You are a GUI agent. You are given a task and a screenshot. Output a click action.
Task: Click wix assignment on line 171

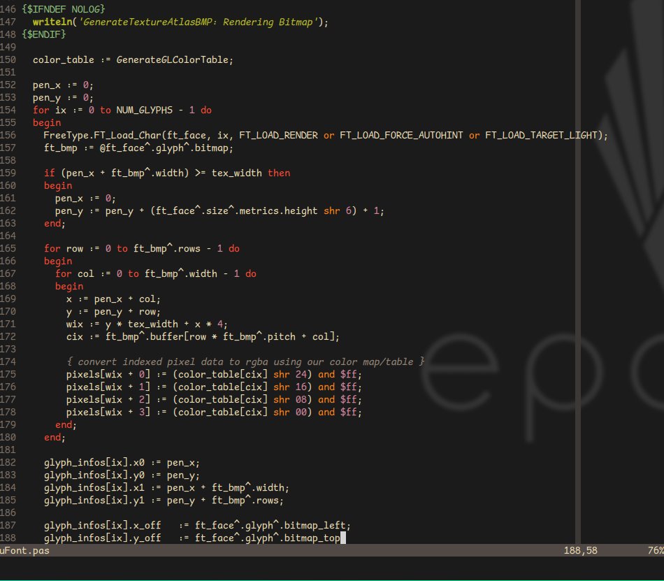tap(147, 324)
